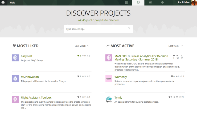Click the Tymly project logo
This screenshot has height=113, width=197.
(109, 99)
